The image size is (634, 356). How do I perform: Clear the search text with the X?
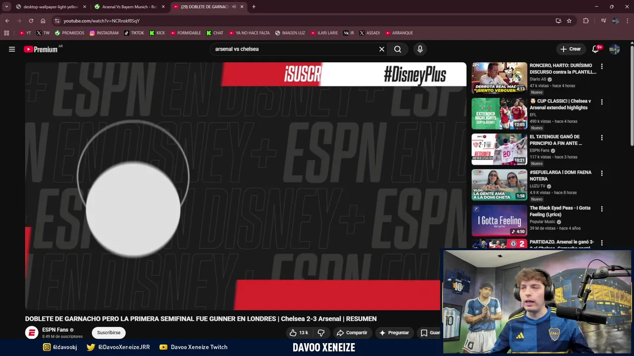pos(382,49)
